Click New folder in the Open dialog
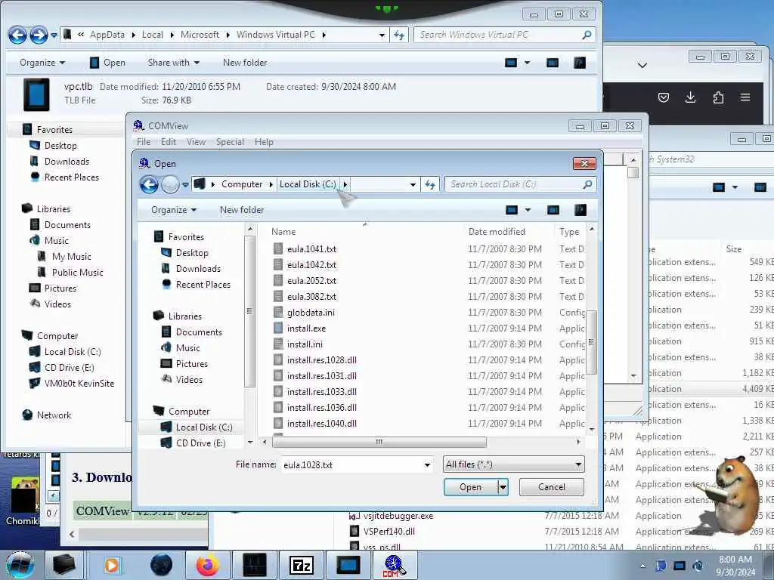The width and height of the screenshot is (774, 580). [x=242, y=210]
